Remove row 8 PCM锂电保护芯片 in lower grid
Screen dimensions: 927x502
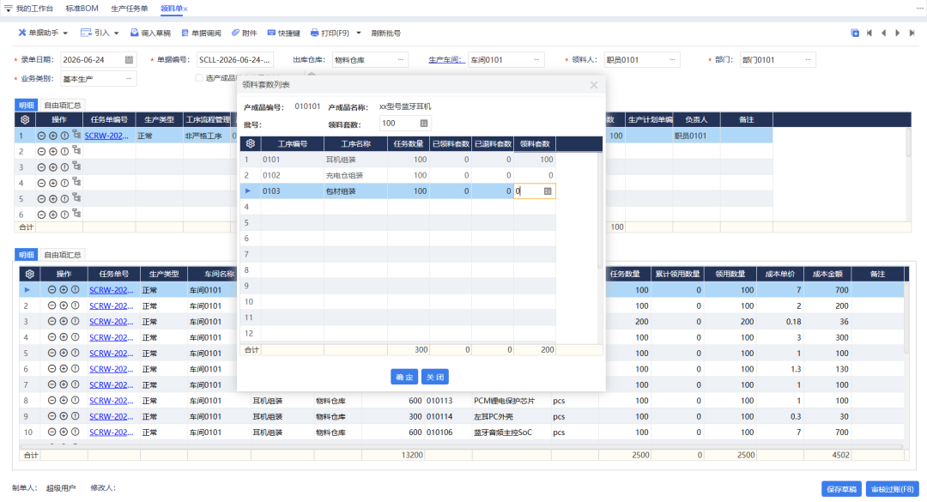coord(52,400)
